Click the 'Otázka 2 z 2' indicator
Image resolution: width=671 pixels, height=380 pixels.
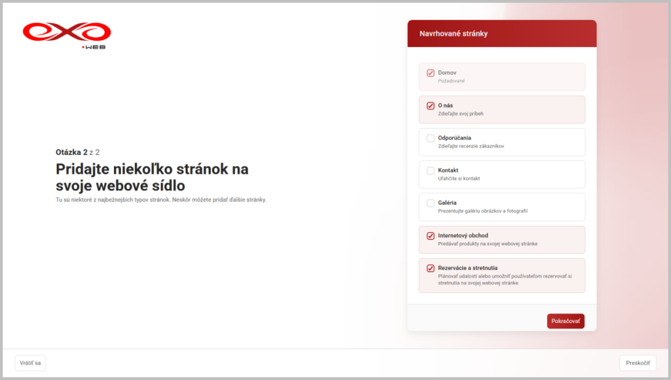coord(77,152)
